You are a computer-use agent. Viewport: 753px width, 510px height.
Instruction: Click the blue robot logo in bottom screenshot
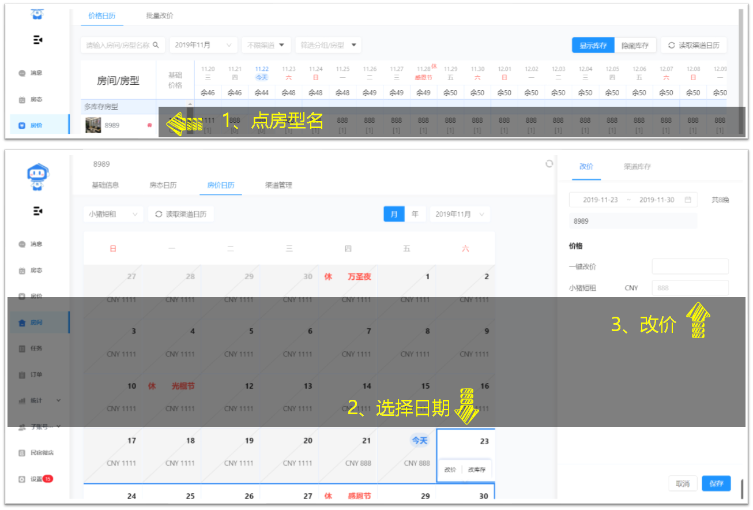[x=38, y=177]
